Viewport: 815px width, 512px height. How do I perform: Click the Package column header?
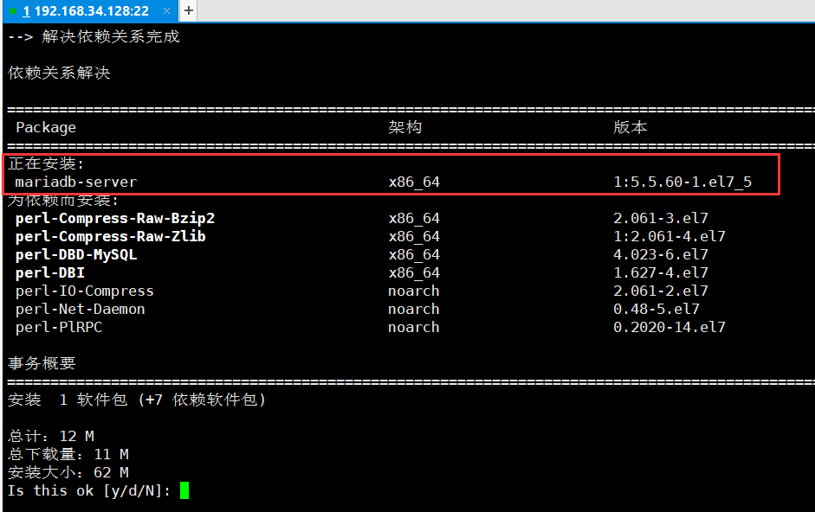(46, 128)
